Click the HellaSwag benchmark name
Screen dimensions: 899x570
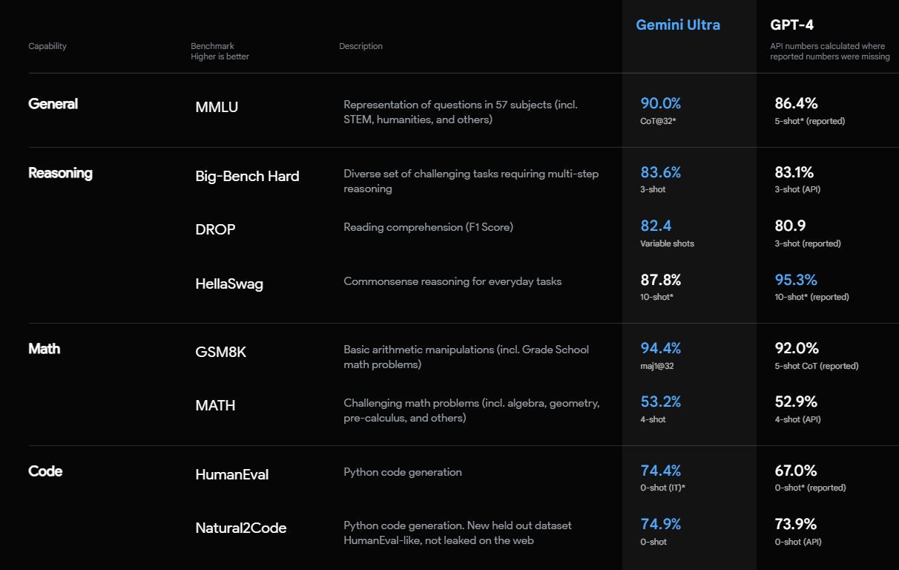(229, 284)
